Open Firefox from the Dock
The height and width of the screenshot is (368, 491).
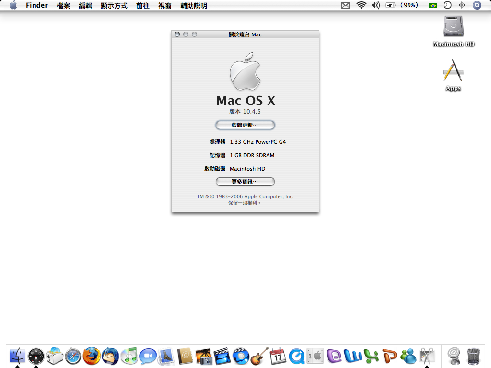[x=92, y=356]
